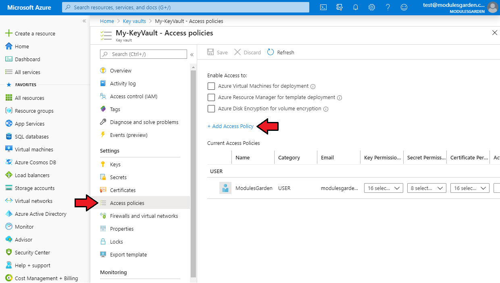Focus the top search resources box
The width and height of the screenshot is (500, 283).
[x=185, y=7]
